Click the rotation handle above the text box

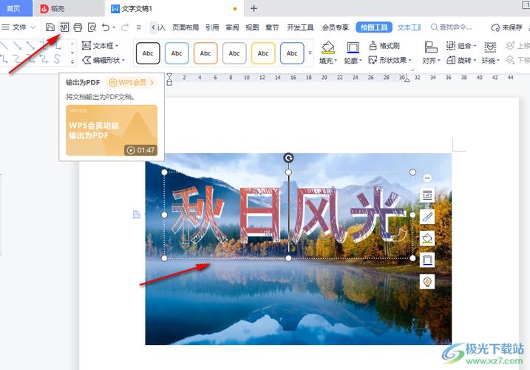point(288,158)
